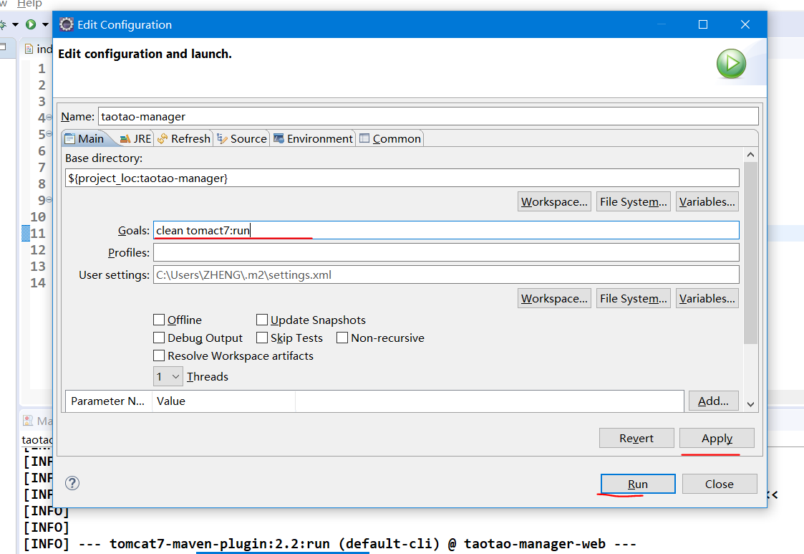Click the User settings path field
This screenshot has height=554, width=804.
coord(446,274)
